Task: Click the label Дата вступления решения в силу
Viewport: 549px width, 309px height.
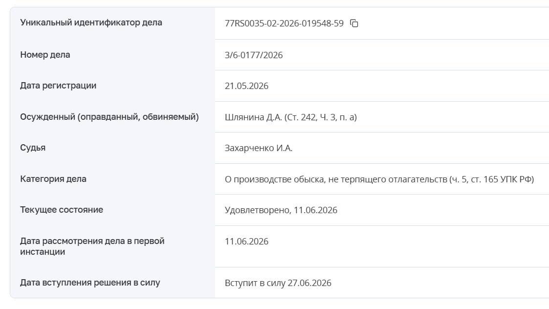Action: [90, 283]
